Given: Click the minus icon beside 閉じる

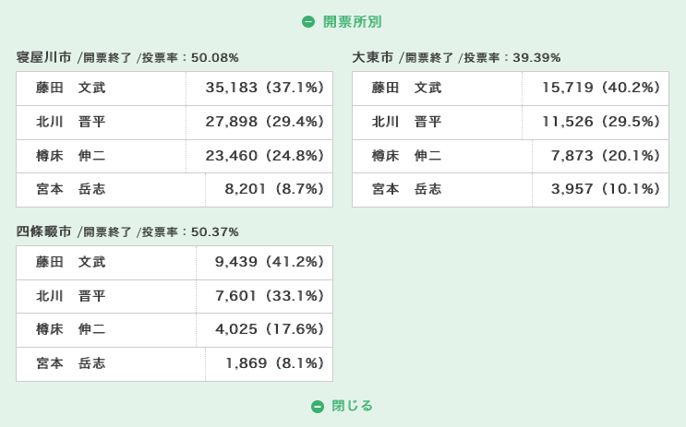Looking at the screenshot, I should (318, 407).
